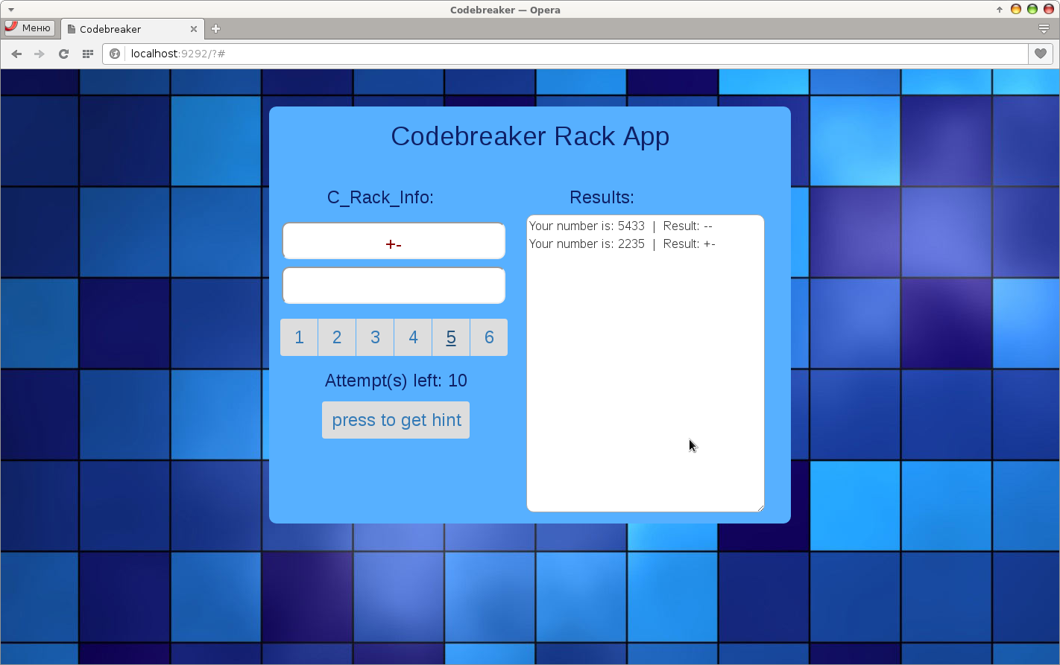Go forward to next page
This screenshot has width=1060, height=665.
coord(40,54)
